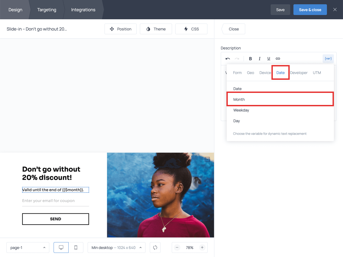Open the page-1 dropdown
343x257 pixels.
pyautogui.click(x=28, y=248)
